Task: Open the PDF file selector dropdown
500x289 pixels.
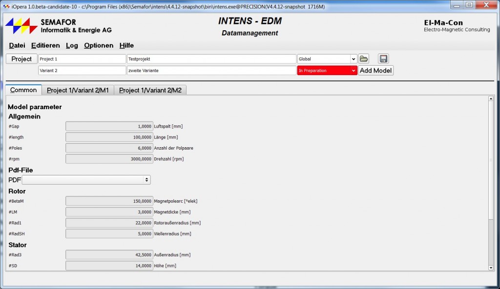Action: tap(86, 180)
